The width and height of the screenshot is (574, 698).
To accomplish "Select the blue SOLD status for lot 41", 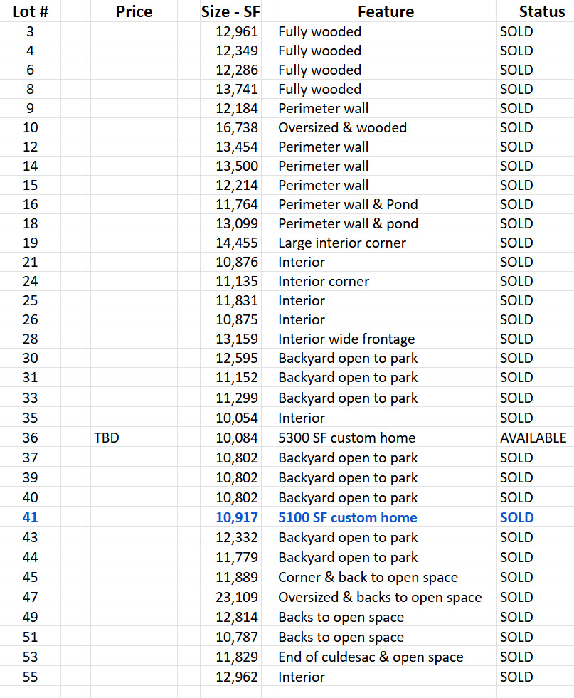I will [516, 517].
